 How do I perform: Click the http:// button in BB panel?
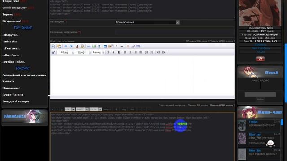click(108, 110)
